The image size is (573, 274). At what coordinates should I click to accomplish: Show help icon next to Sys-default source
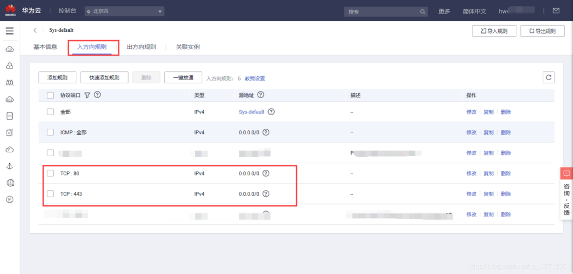point(271,112)
